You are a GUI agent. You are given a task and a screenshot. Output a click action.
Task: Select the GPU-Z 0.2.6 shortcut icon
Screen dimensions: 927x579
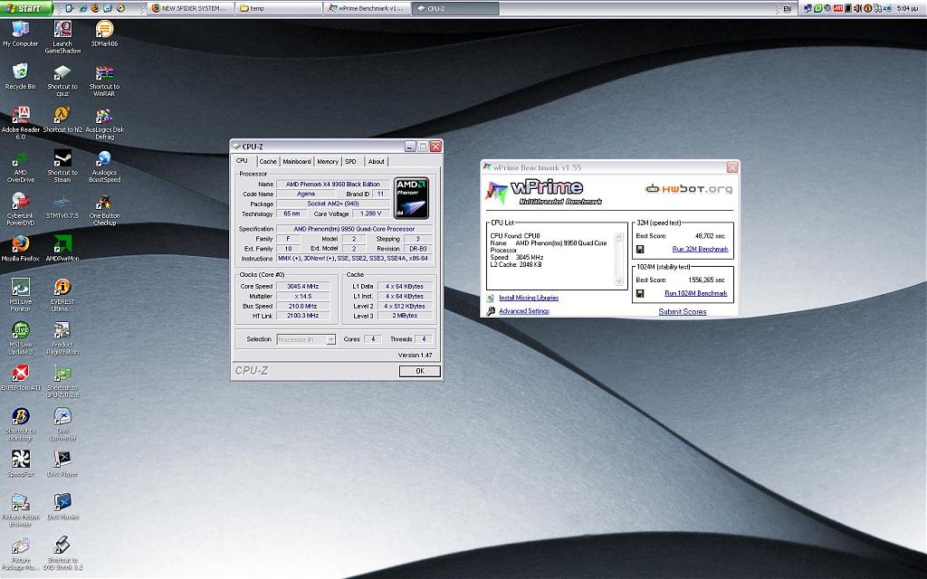click(62, 381)
